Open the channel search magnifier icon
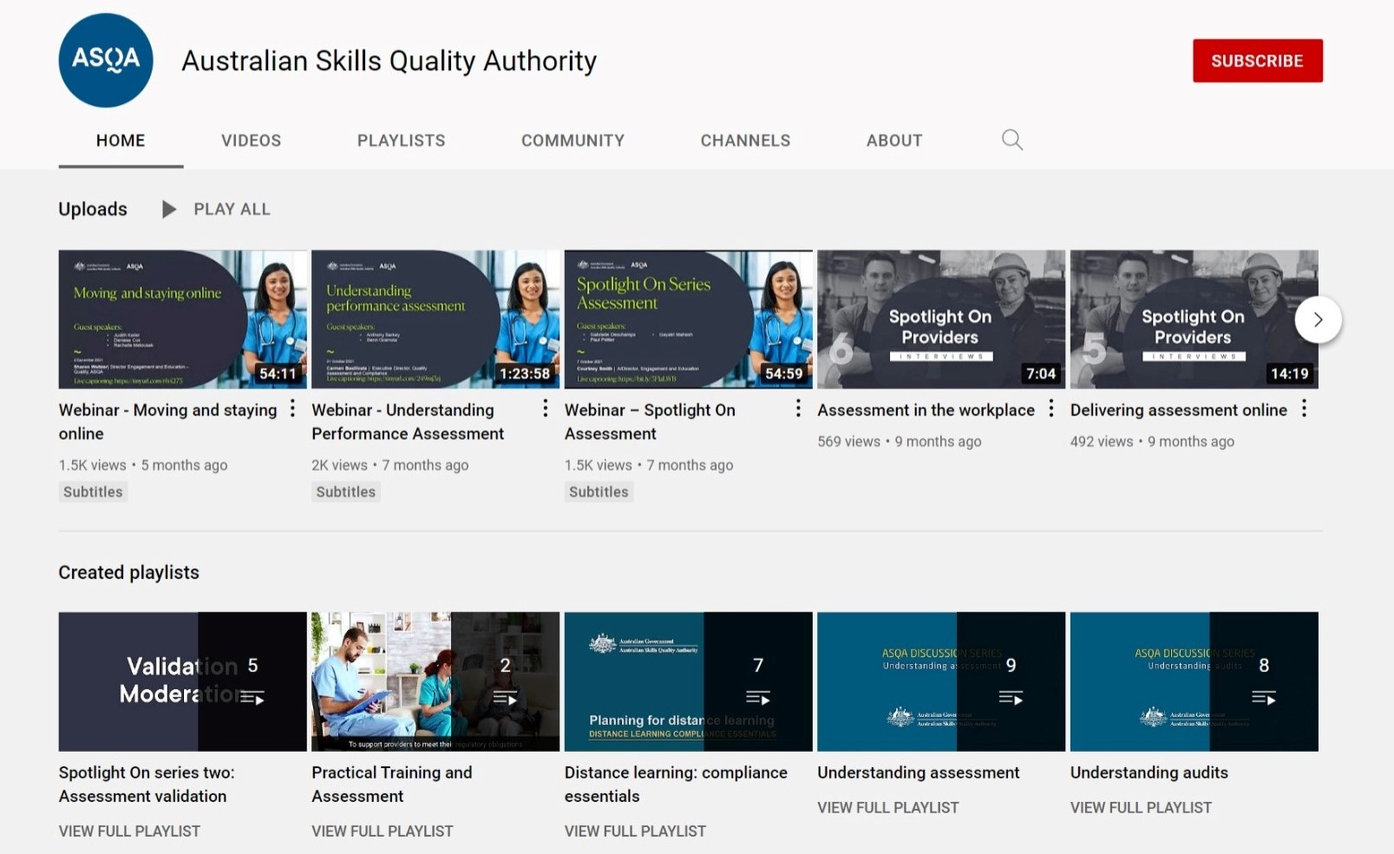1394x854 pixels. click(1012, 140)
